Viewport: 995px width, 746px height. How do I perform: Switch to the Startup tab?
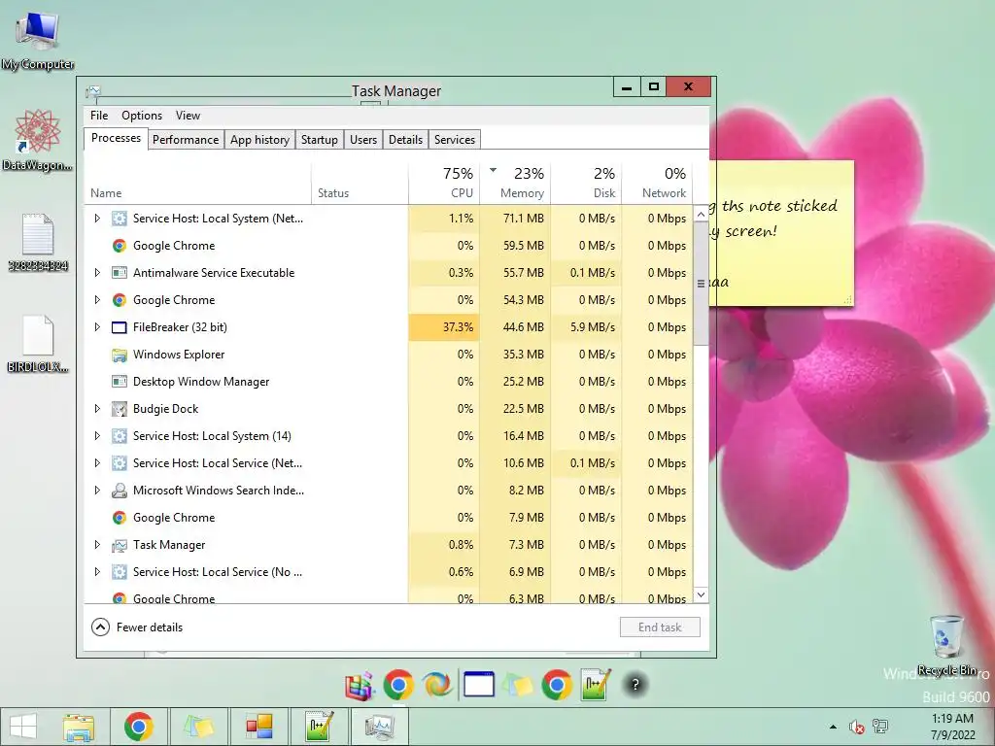[x=319, y=140]
